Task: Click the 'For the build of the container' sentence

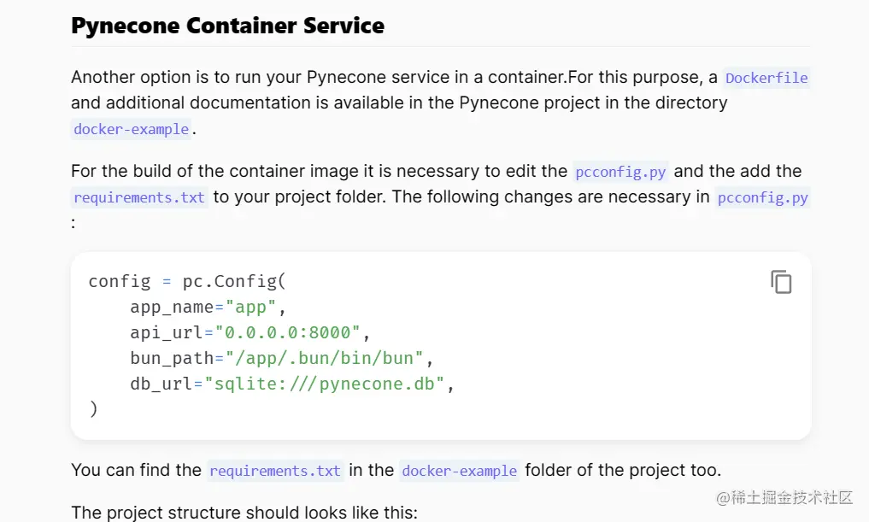Action: click(319, 172)
